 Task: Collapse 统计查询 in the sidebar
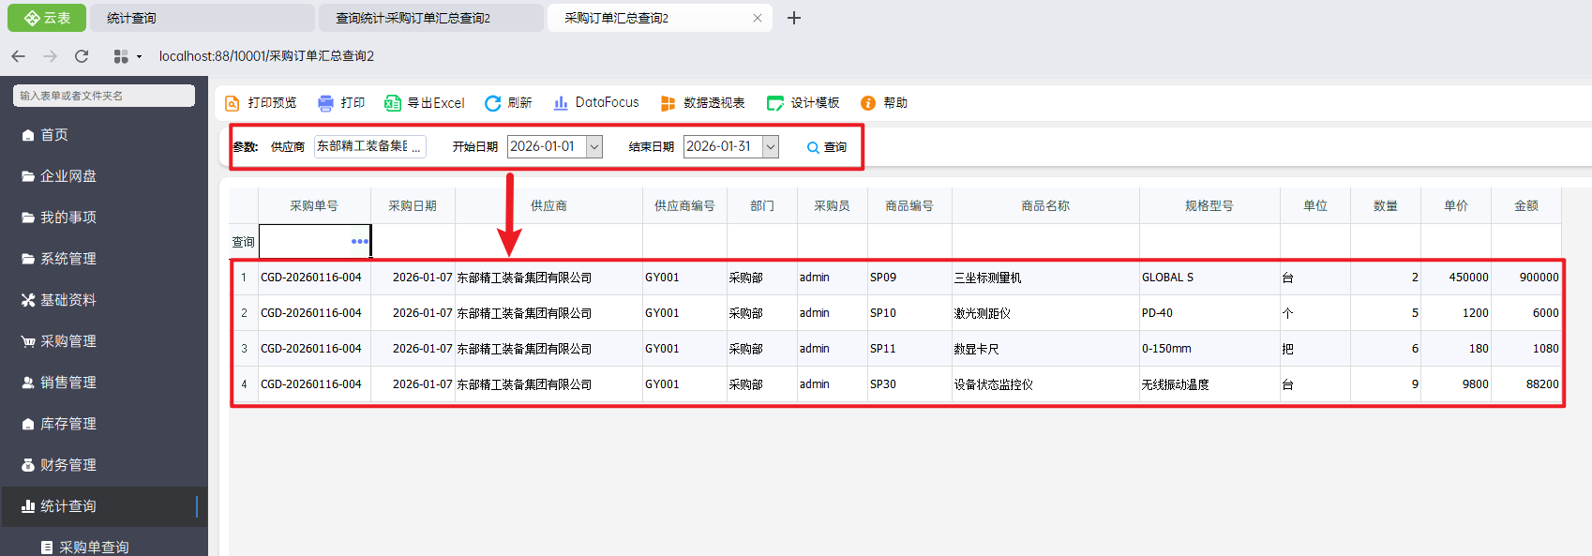104,506
